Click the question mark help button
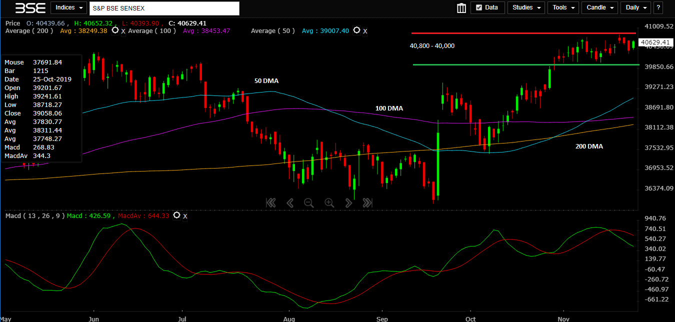The image size is (675, 322). pos(658,8)
